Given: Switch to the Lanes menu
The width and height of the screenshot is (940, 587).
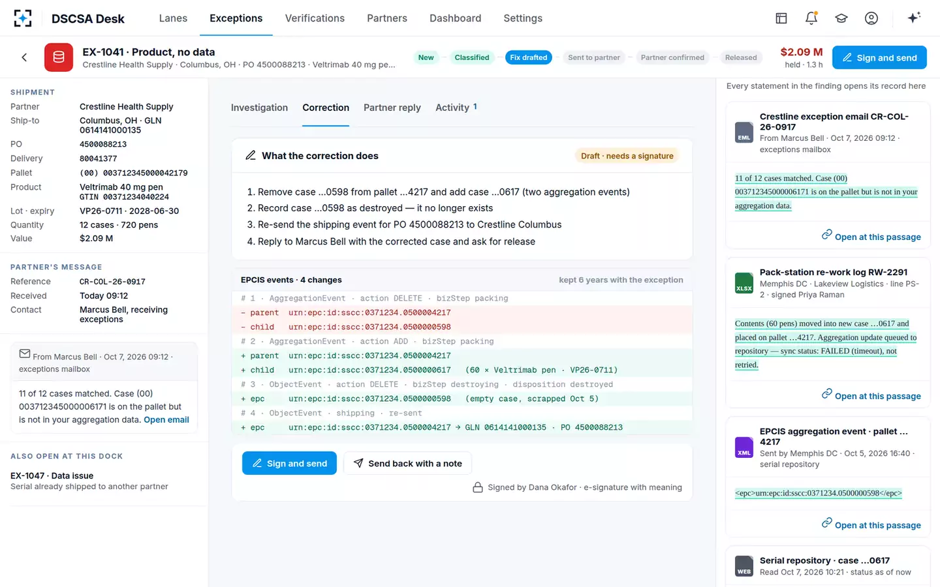Looking at the screenshot, I should pyautogui.click(x=173, y=18).
